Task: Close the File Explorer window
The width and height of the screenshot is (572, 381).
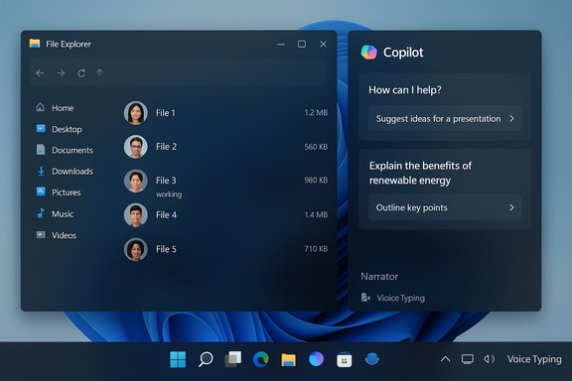Action: pyautogui.click(x=323, y=44)
